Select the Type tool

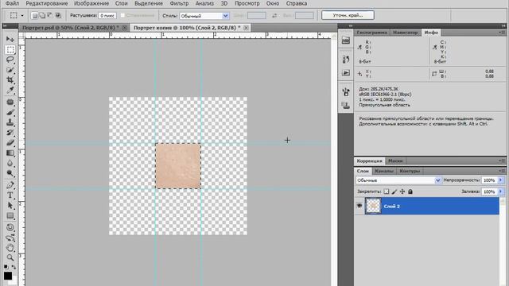coord(10,195)
